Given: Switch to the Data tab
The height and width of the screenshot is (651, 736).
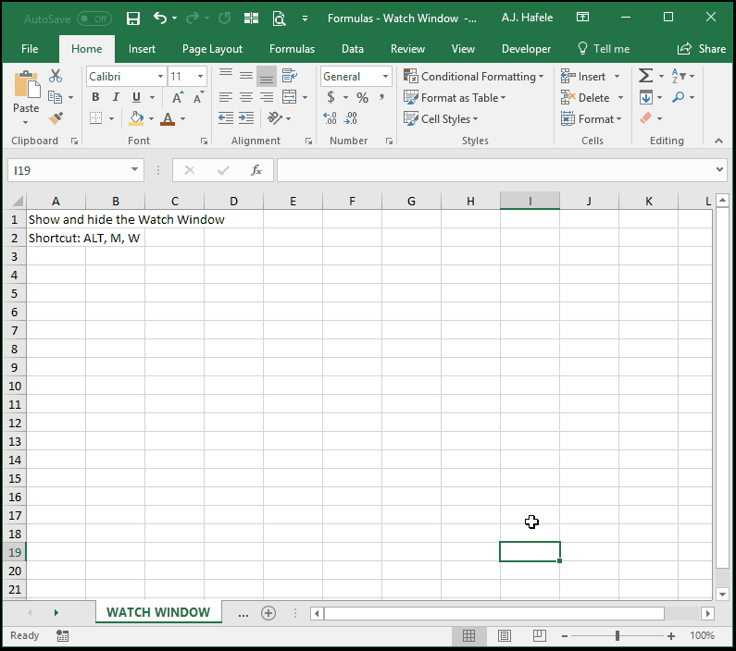Looking at the screenshot, I should (x=353, y=49).
